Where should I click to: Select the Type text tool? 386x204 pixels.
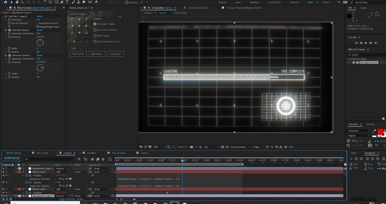(x=67, y=2)
